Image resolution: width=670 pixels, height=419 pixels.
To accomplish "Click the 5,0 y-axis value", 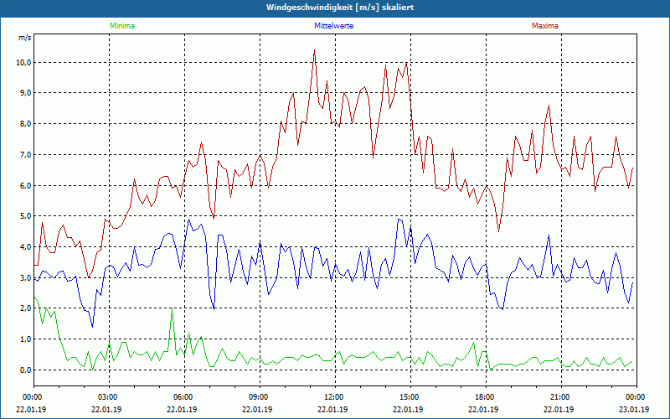I will (25, 216).
